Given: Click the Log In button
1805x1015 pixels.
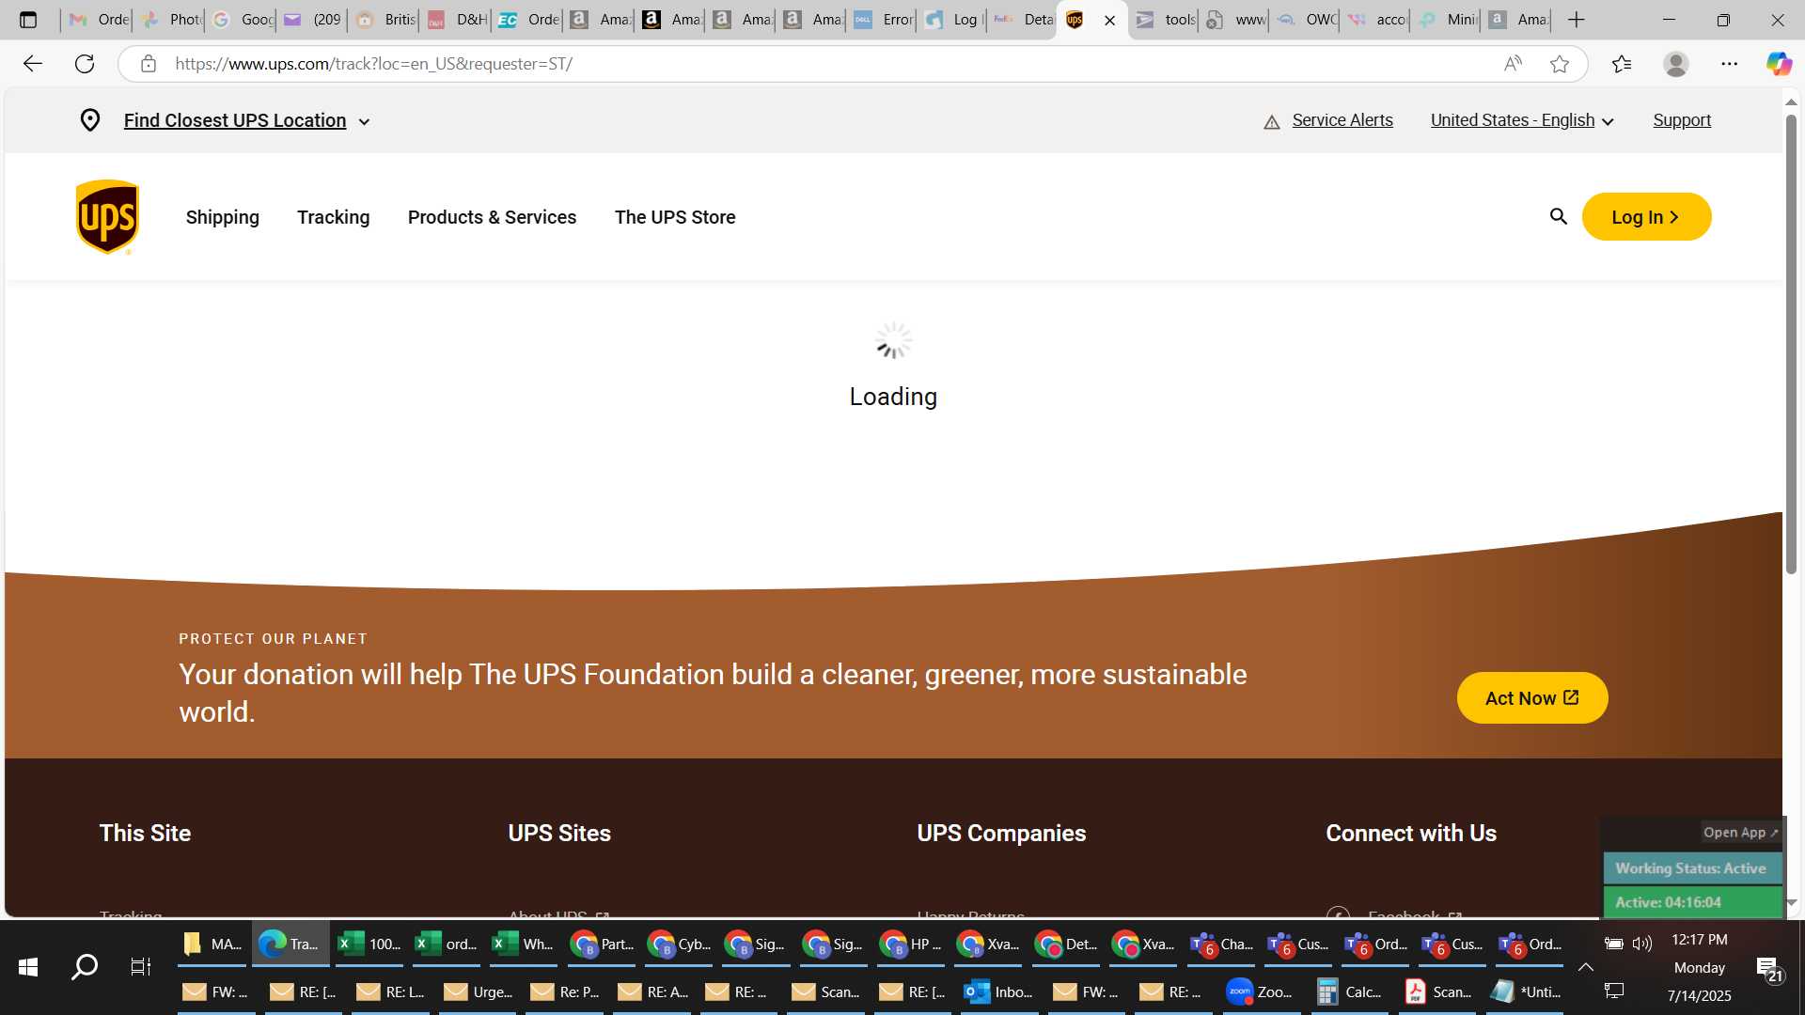Looking at the screenshot, I should tap(1646, 217).
